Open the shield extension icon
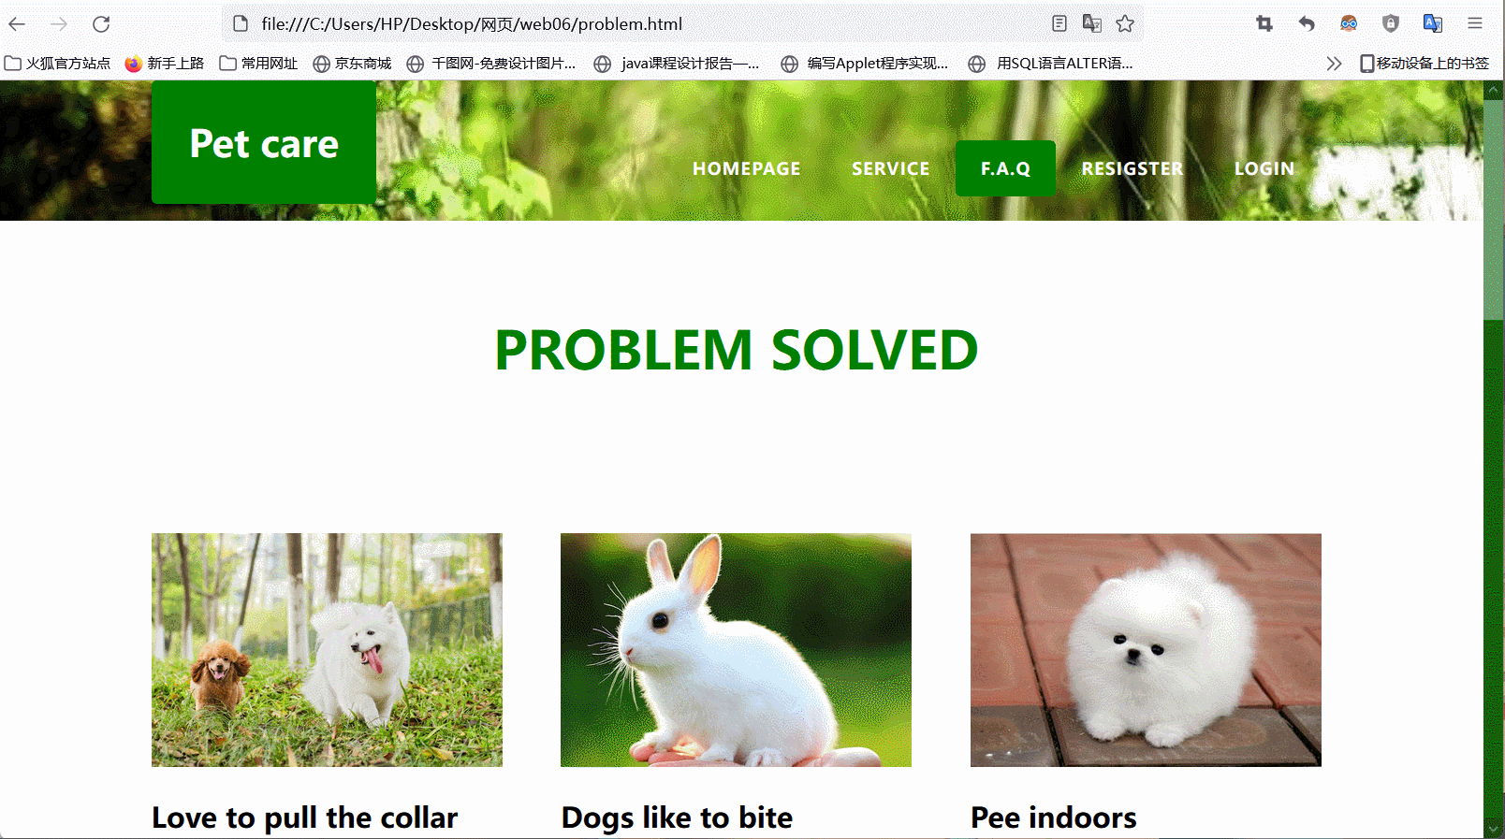The width and height of the screenshot is (1505, 839). (1391, 24)
